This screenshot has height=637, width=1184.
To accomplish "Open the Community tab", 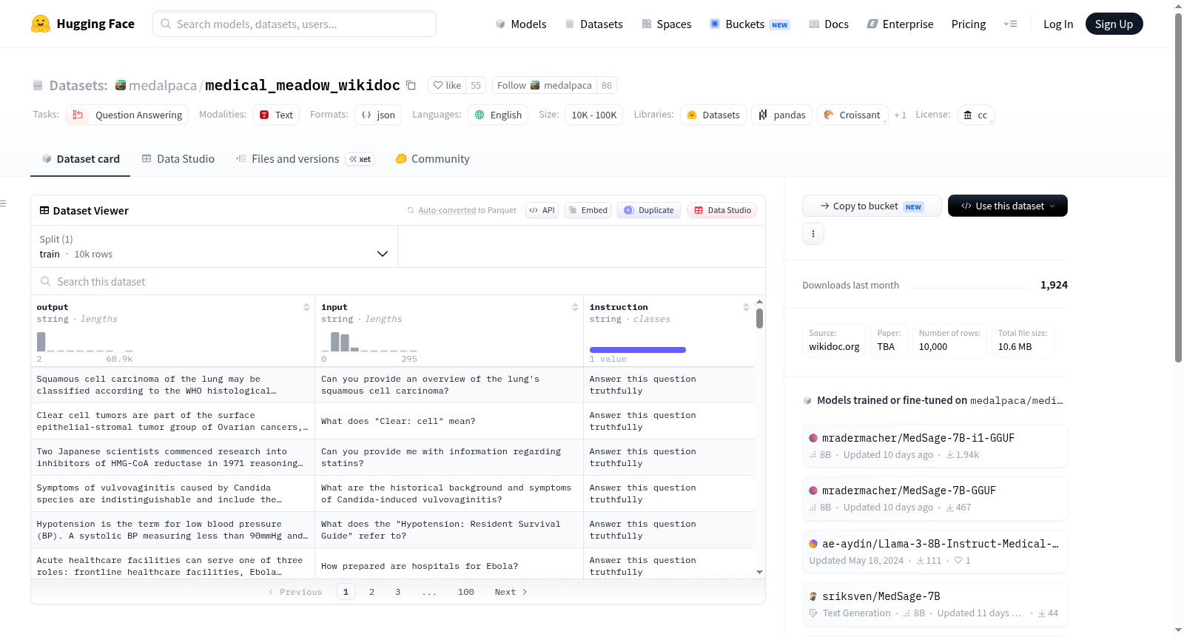I will pyautogui.click(x=432, y=158).
